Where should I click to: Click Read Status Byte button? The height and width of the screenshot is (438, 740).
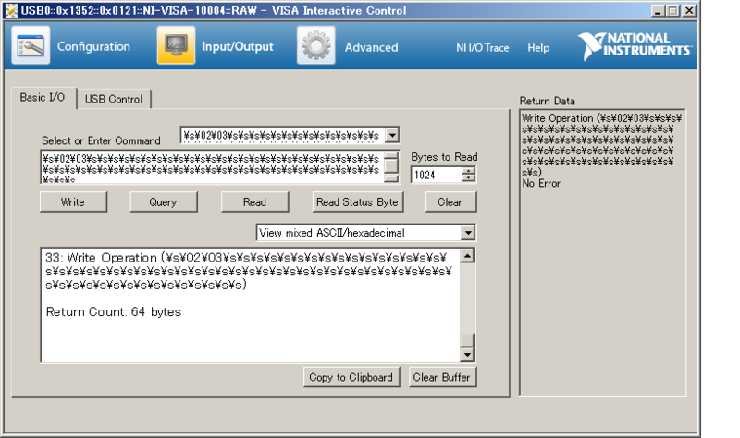point(357,201)
